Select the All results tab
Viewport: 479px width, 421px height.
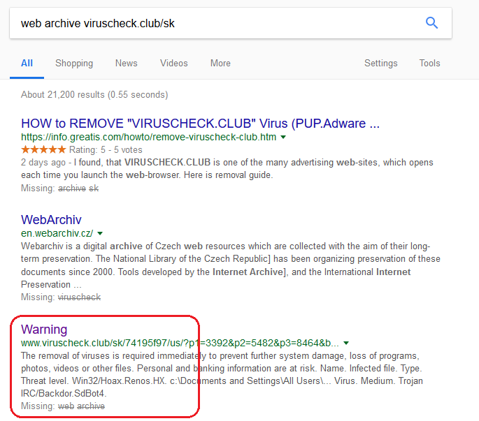coord(27,63)
